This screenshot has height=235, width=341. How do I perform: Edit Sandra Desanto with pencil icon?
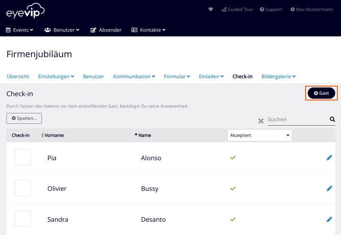click(329, 219)
